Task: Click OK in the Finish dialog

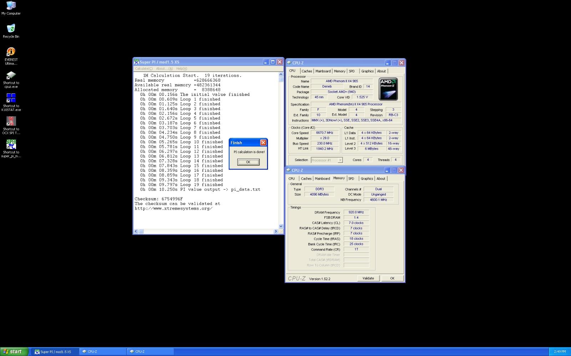Action: coord(248,162)
